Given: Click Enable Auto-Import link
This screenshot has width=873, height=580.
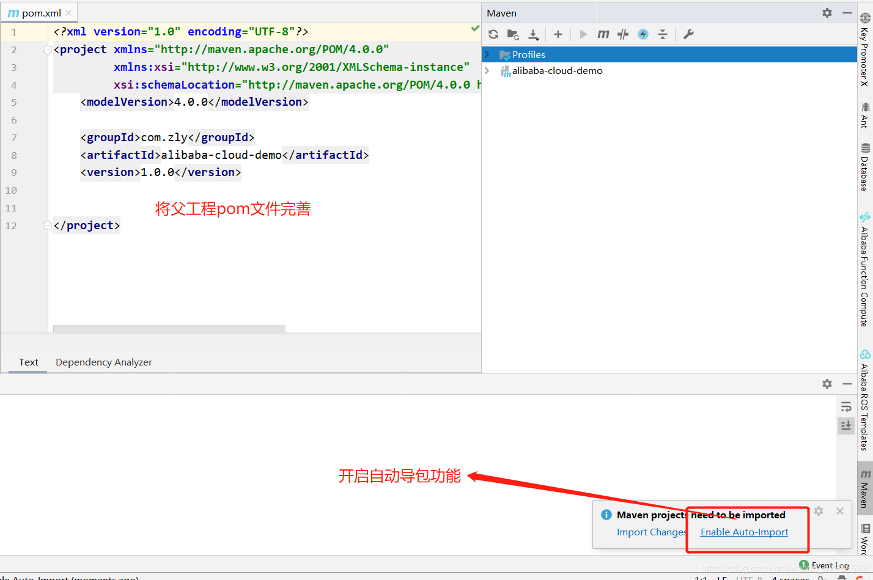Looking at the screenshot, I should [x=744, y=532].
